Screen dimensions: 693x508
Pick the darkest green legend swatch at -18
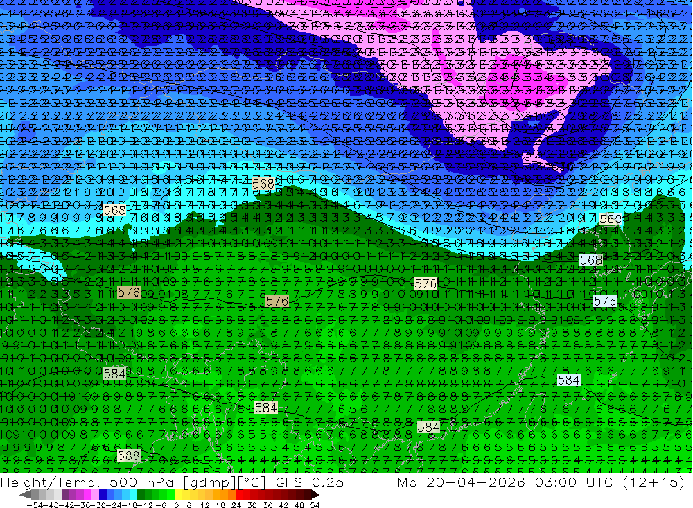[141, 495]
